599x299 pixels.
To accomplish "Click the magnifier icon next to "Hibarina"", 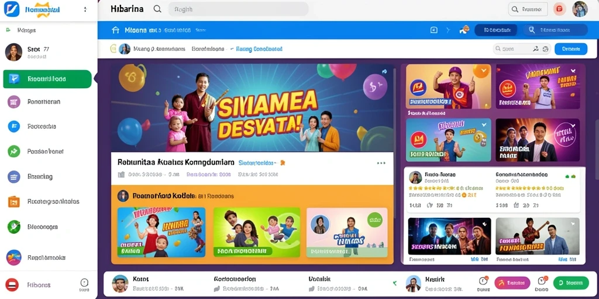I will pos(157,9).
